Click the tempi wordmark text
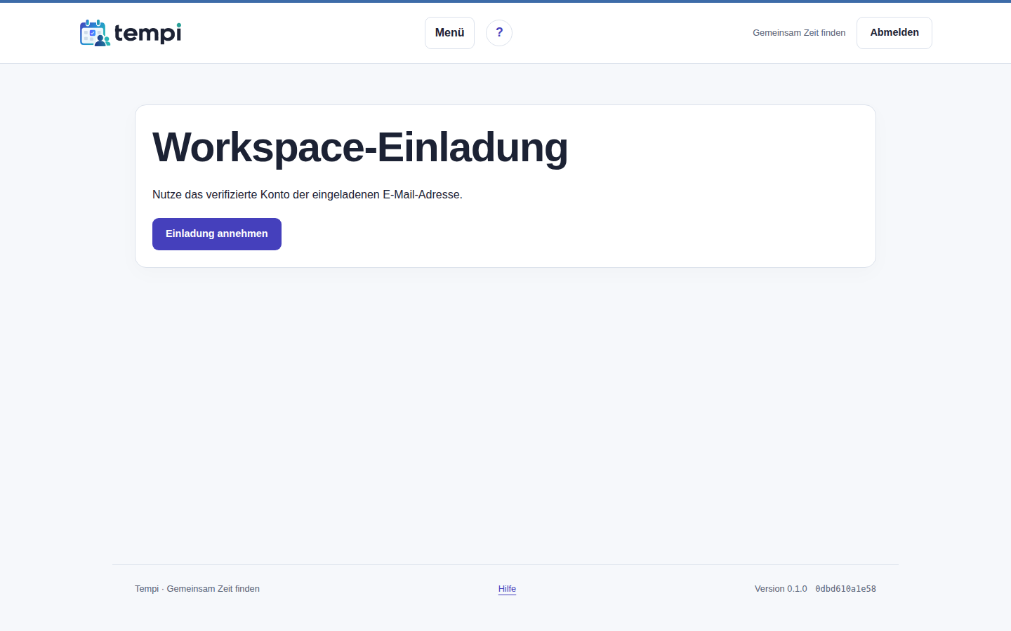The height and width of the screenshot is (631, 1011). click(148, 33)
